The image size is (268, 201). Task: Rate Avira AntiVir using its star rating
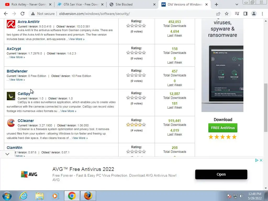pos(136,26)
